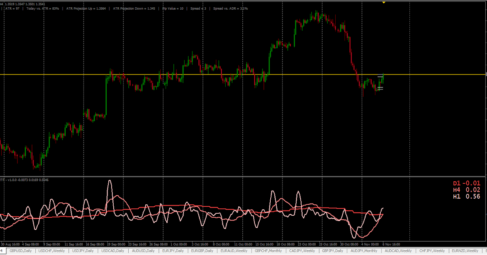Click the D1 -0.01 indicator label
Image resolution: width=487 pixels, height=255 pixels.
tap(466, 183)
